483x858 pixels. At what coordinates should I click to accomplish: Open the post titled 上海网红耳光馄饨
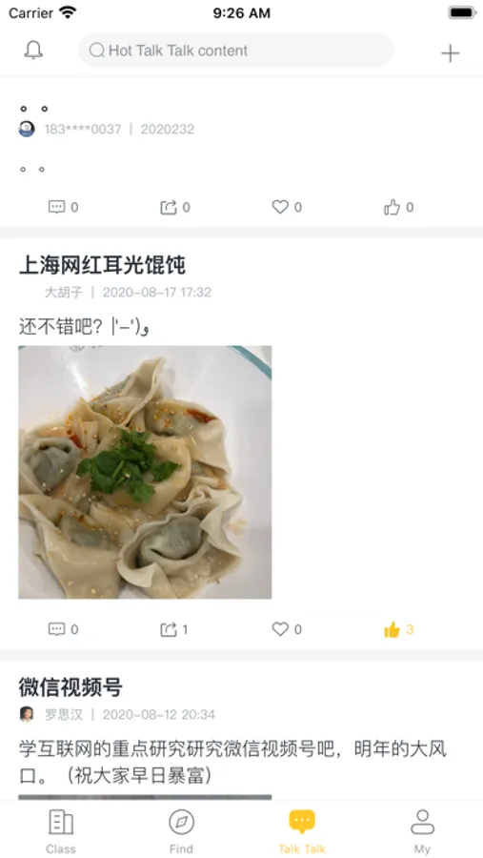tap(102, 265)
